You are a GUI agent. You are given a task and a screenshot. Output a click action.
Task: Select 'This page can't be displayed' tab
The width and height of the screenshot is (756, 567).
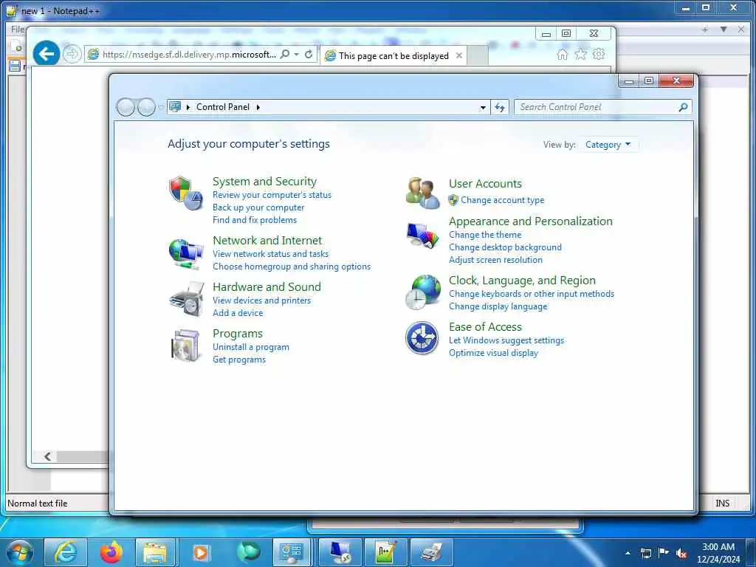click(x=393, y=55)
